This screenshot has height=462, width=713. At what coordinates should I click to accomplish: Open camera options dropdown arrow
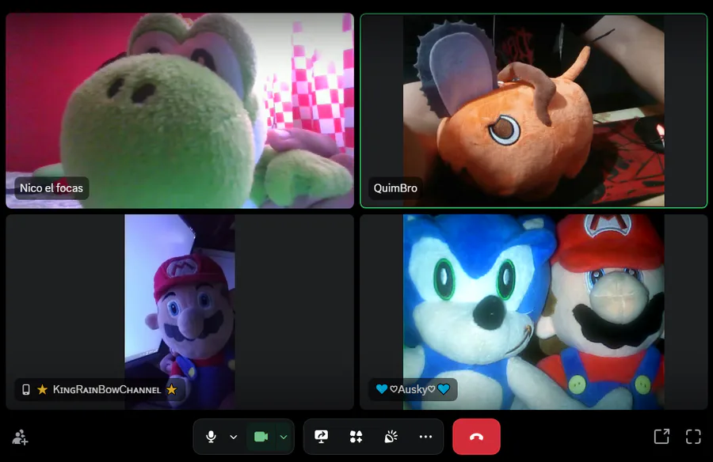pyautogui.click(x=284, y=437)
